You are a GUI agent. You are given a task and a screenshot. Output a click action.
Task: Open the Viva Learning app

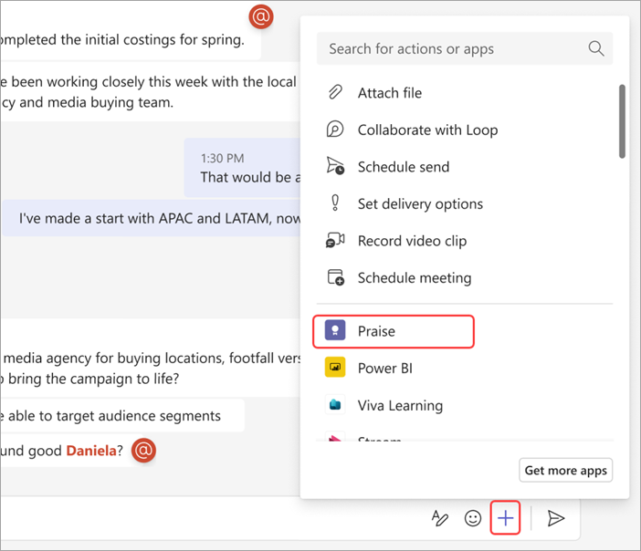pos(399,406)
